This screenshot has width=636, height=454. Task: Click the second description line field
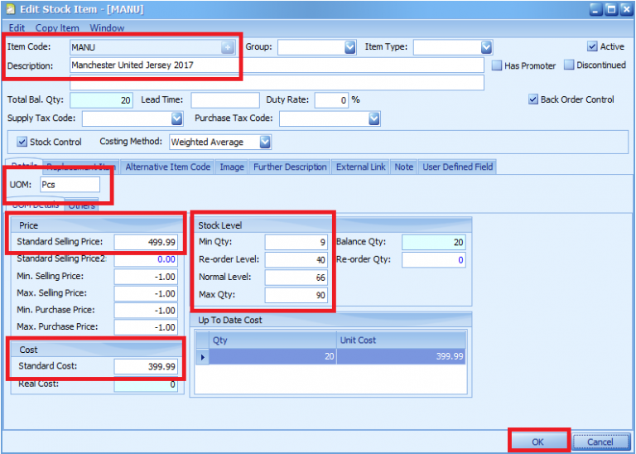pos(277,82)
